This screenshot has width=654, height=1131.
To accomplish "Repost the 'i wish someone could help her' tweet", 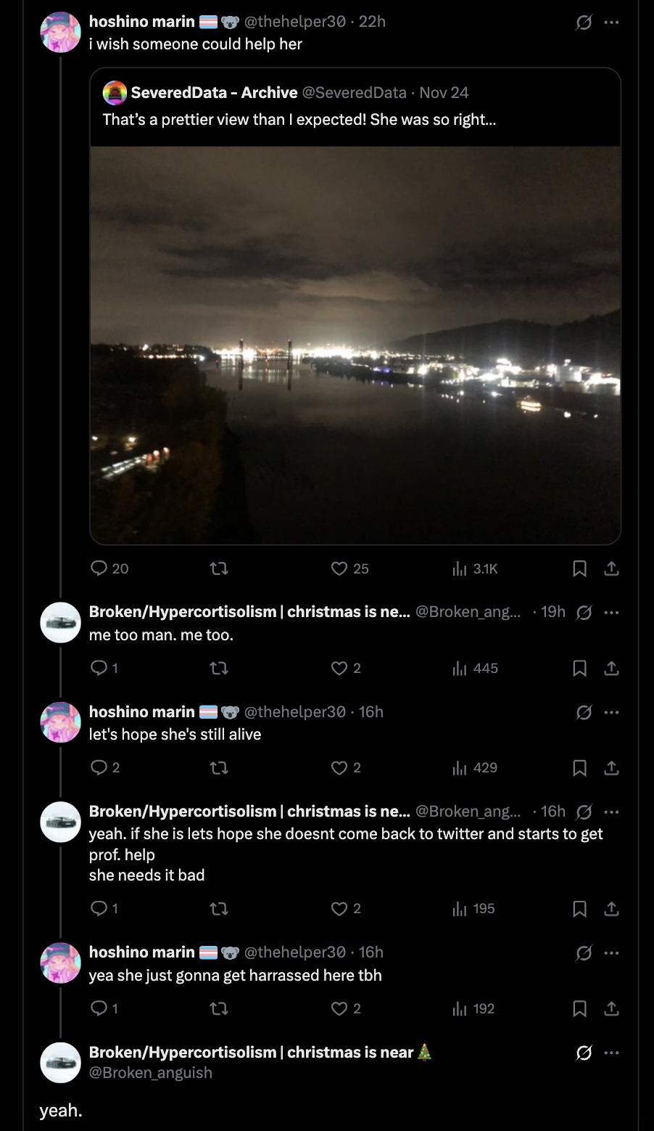I will (218, 568).
